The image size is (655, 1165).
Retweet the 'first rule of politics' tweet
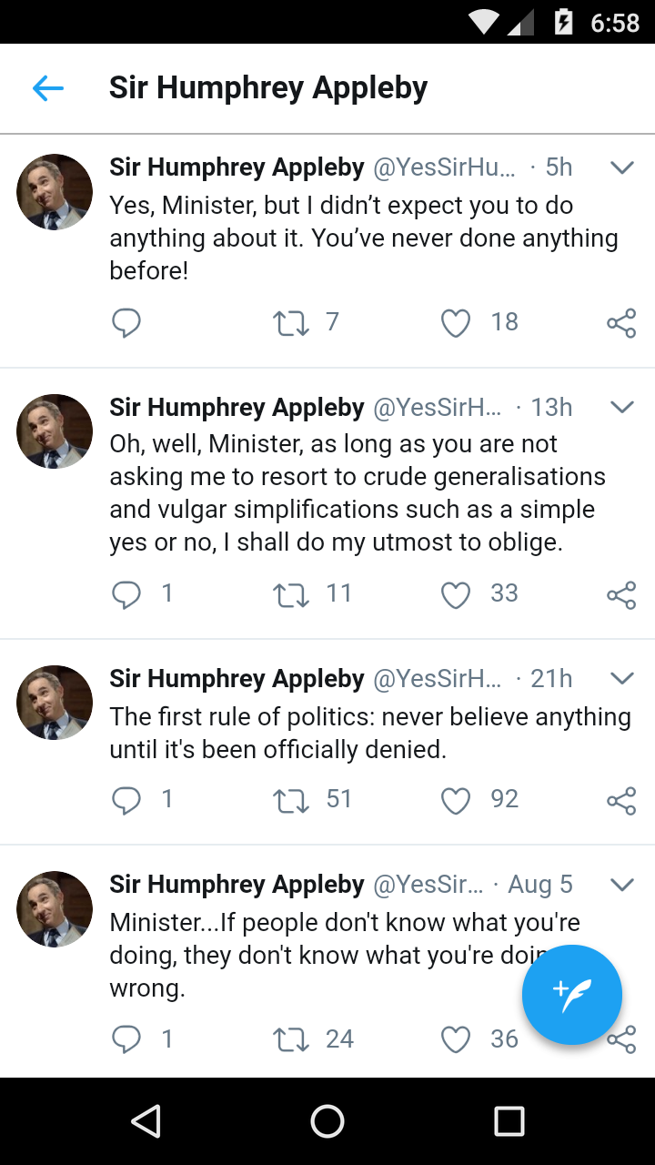click(x=291, y=800)
